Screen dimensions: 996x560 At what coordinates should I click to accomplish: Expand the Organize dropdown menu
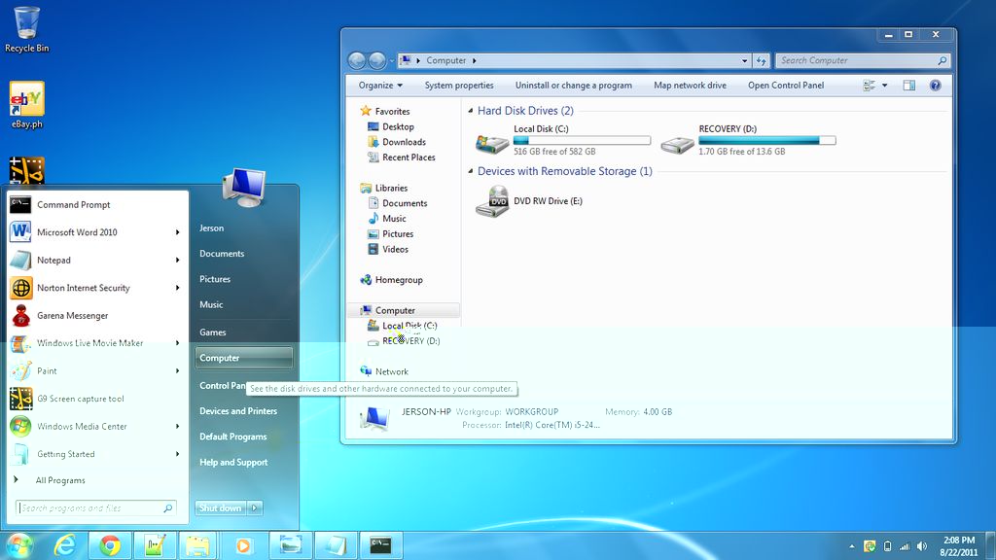point(380,86)
